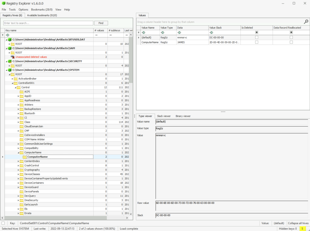
Task: Click the ControlSet001 folder icon
Action: coord(16,83)
